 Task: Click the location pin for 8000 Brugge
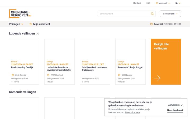[x=119, y=75]
